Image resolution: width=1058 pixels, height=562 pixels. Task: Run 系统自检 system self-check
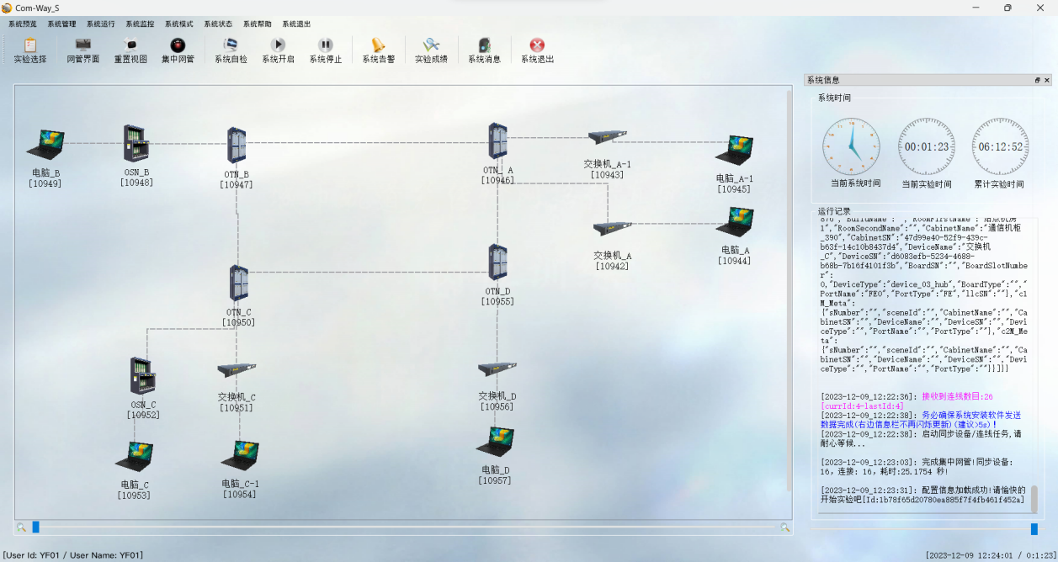[231, 50]
